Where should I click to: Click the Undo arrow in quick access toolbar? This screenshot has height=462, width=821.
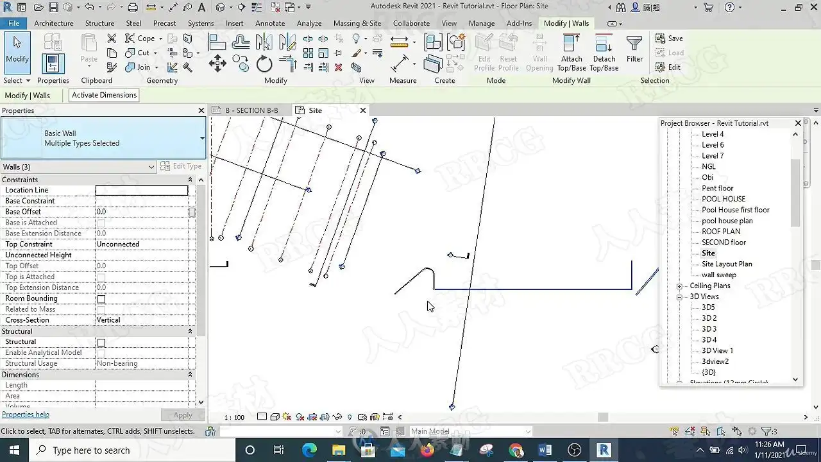click(89, 8)
